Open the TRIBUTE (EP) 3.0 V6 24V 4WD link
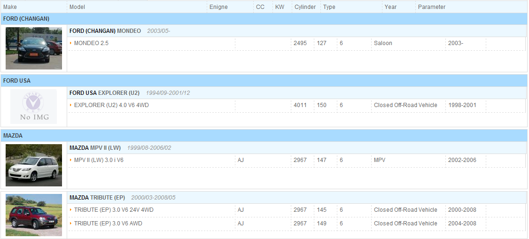Screen dimensions: 529x239 coord(114,210)
